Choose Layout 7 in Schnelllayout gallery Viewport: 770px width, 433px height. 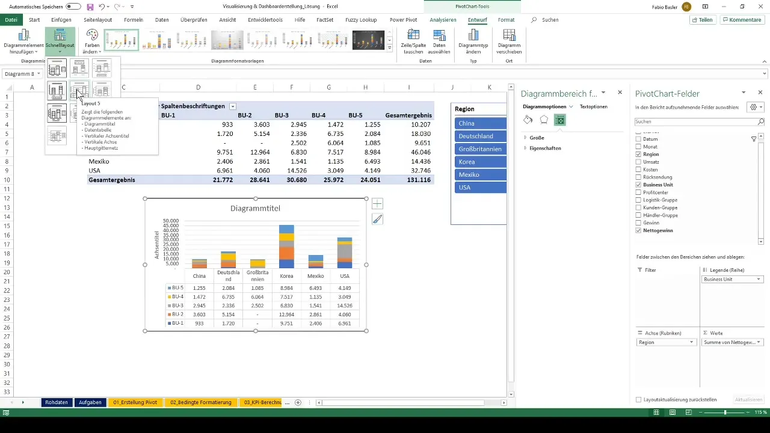point(57,112)
